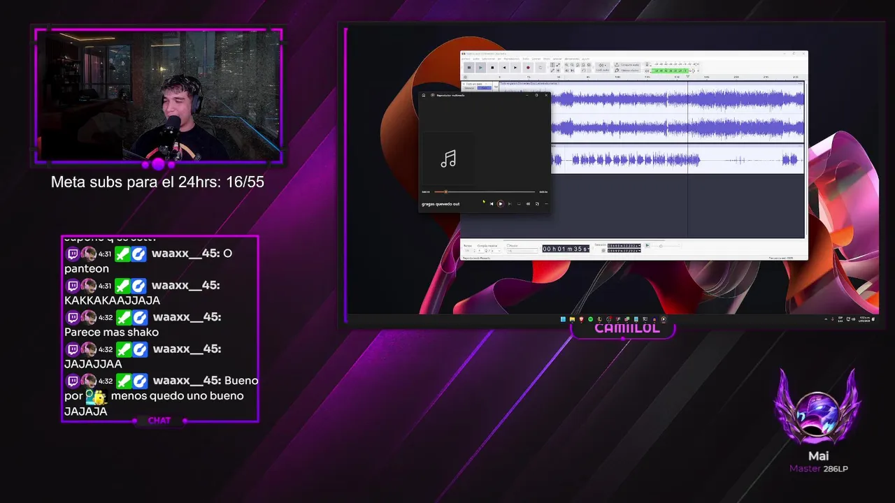Click Media Player icon on the taskbar
The image size is (895, 503).
(664, 319)
